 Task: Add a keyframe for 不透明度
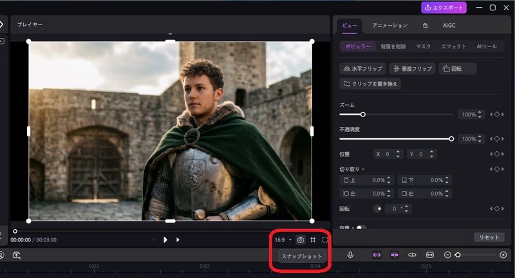click(x=497, y=139)
